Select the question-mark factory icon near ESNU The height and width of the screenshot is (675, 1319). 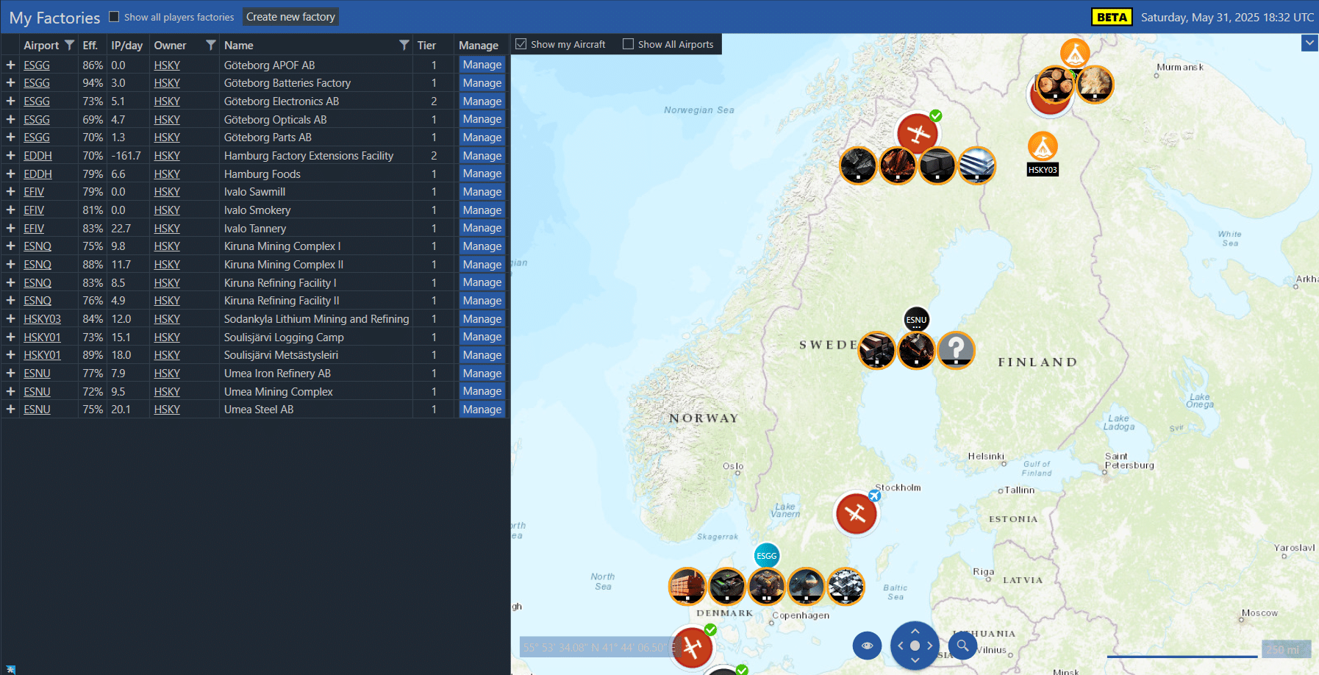(956, 350)
